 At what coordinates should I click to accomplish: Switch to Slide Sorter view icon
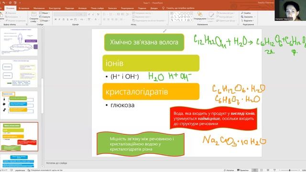[x=262, y=170]
